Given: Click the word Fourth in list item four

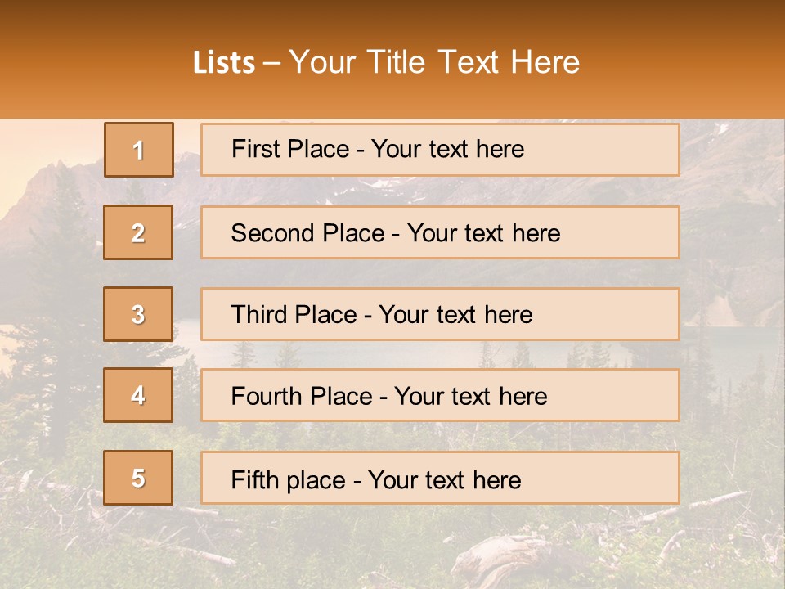Looking at the screenshot, I should (x=267, y=397).
